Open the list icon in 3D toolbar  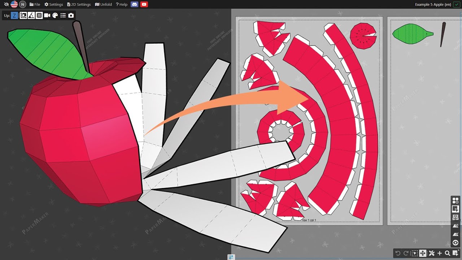click(63, 16)
